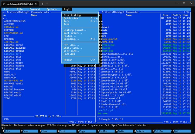Choose Info in the Right menu
Image resolution: width=195 pixels, height=134 pixels.
tap(80, 21)
